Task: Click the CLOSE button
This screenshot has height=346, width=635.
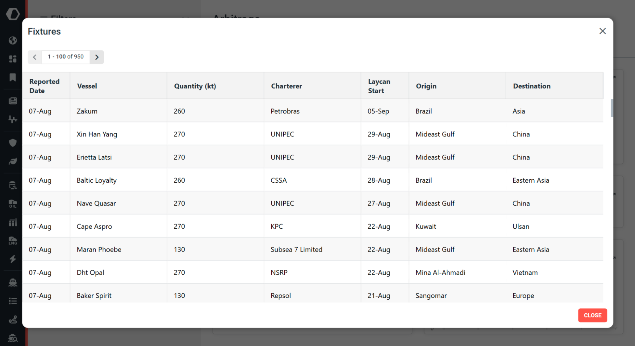Action: coord(592,315)
